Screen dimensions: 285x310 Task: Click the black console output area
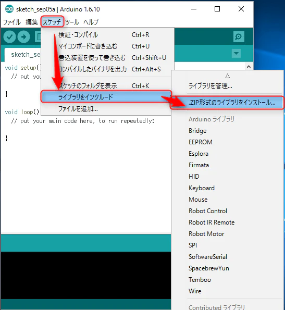(x=86, y=275)
